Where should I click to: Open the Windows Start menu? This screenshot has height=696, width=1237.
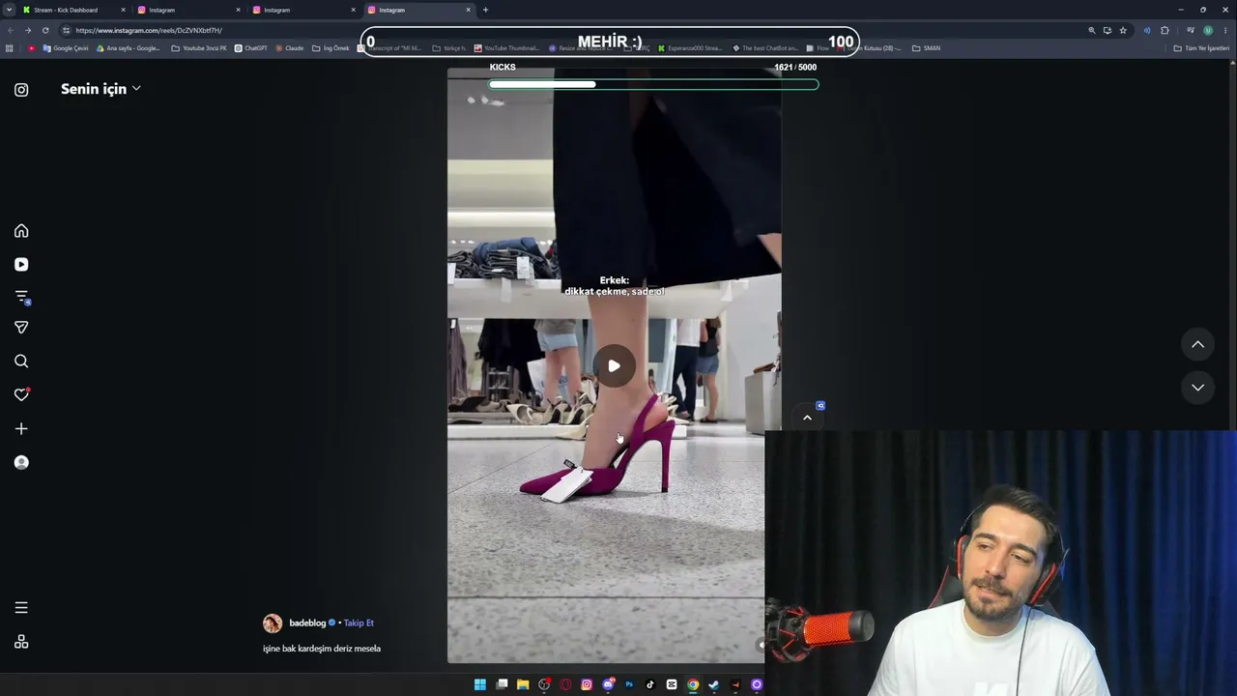coord(480,684)
